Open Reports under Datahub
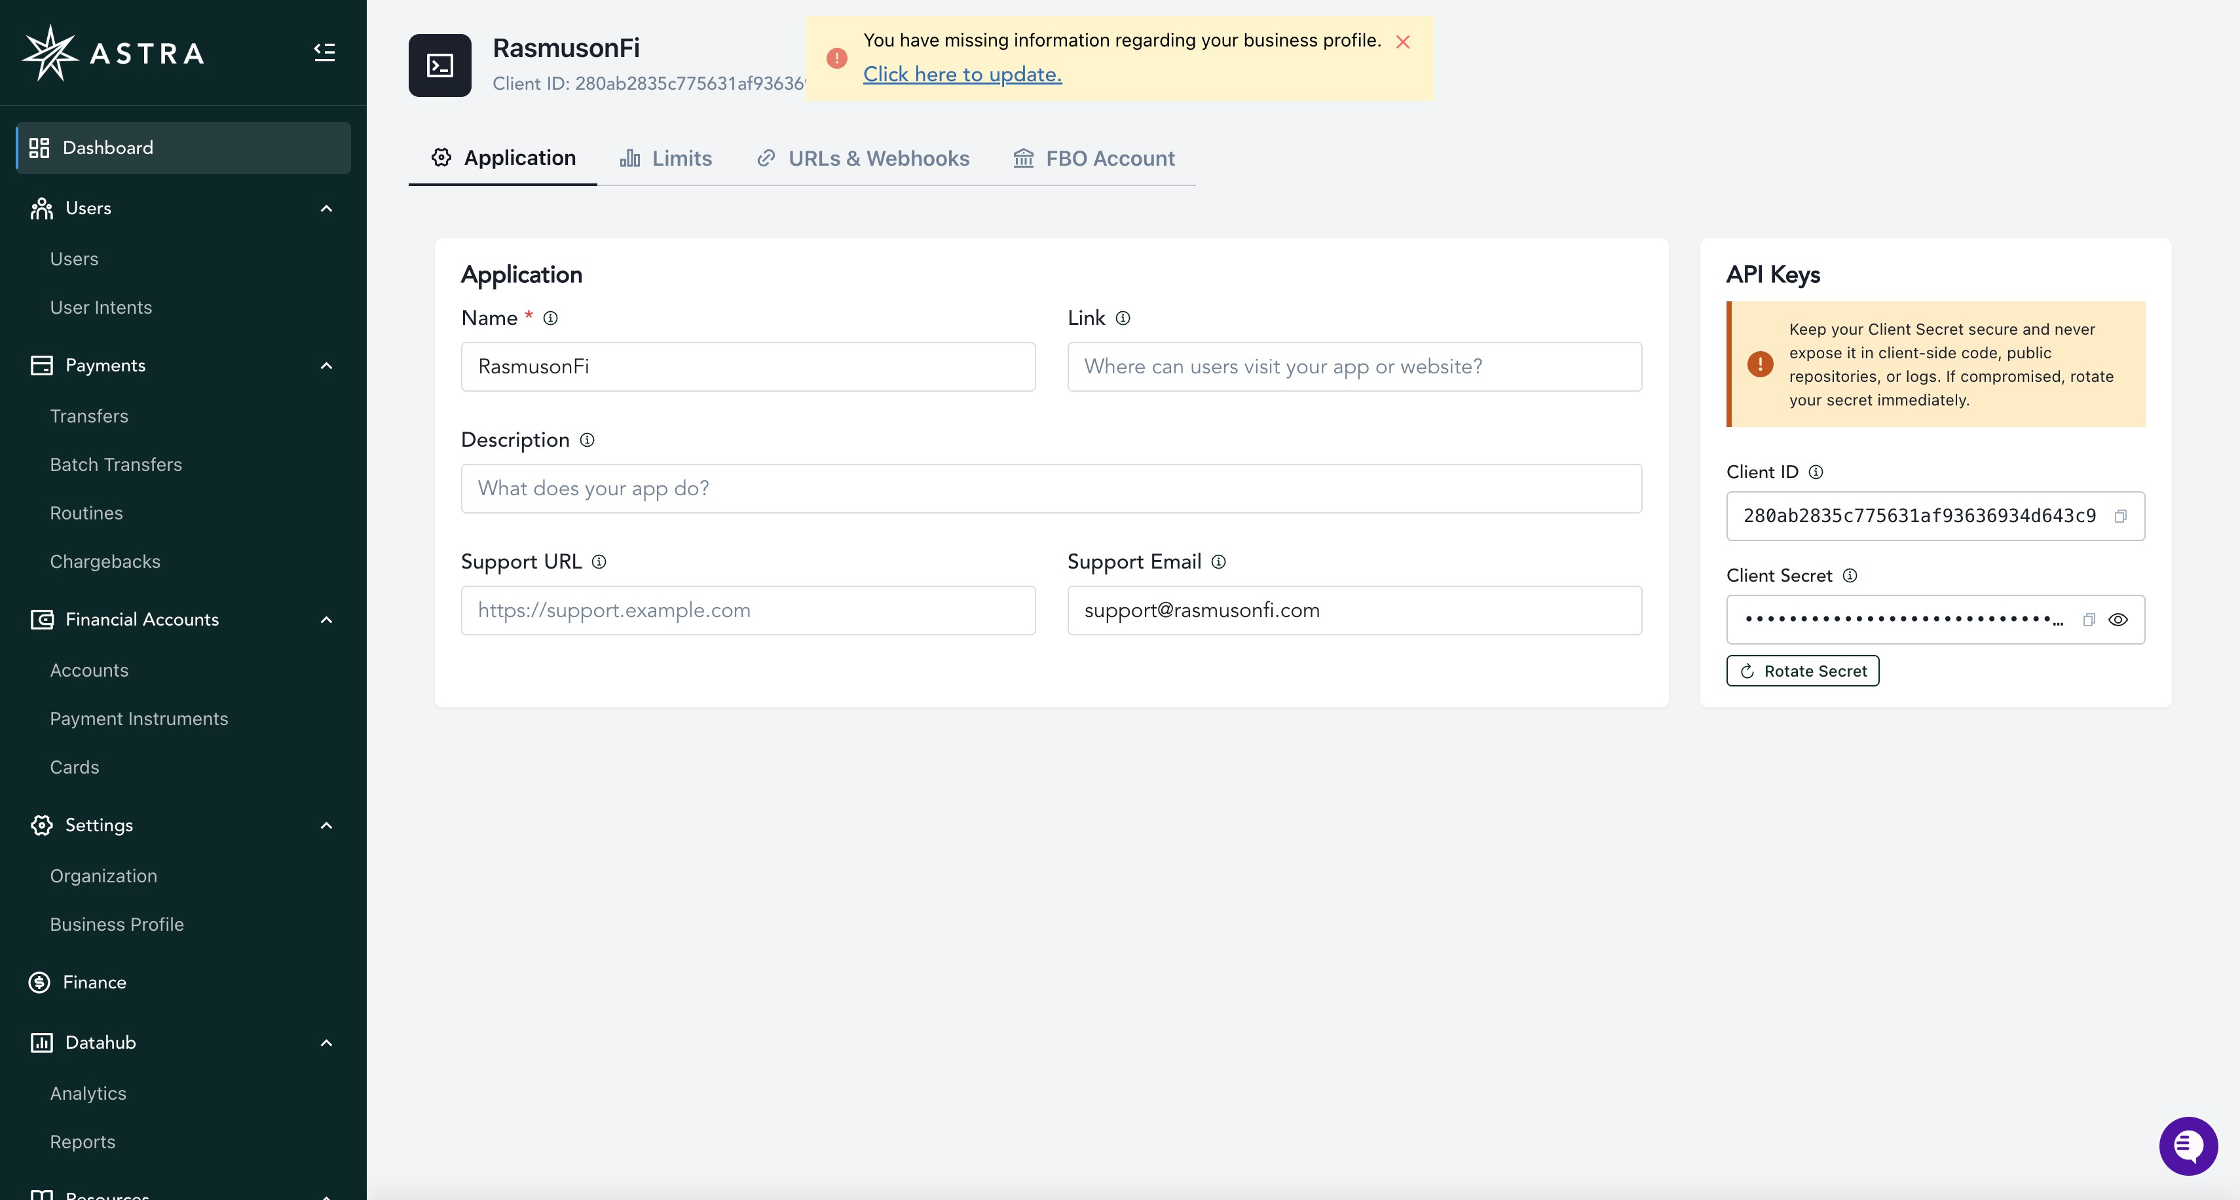This screenshot has height=1200, width=2240. [x=83, y=1142]
